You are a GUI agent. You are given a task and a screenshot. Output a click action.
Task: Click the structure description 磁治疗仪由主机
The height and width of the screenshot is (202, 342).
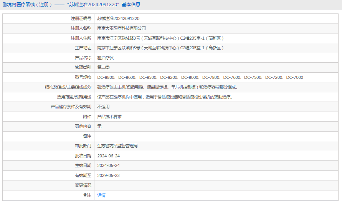(x=168, y=87)
